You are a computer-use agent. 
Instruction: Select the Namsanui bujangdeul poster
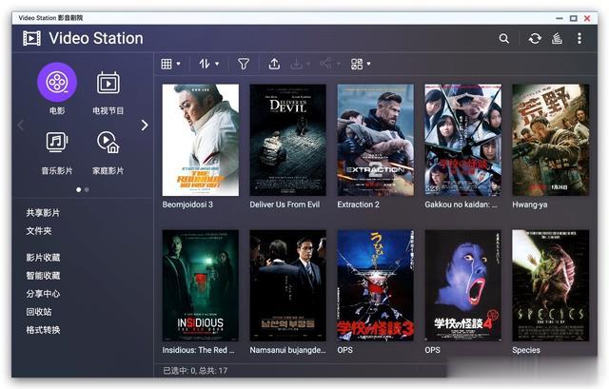[x=287, y=285]
